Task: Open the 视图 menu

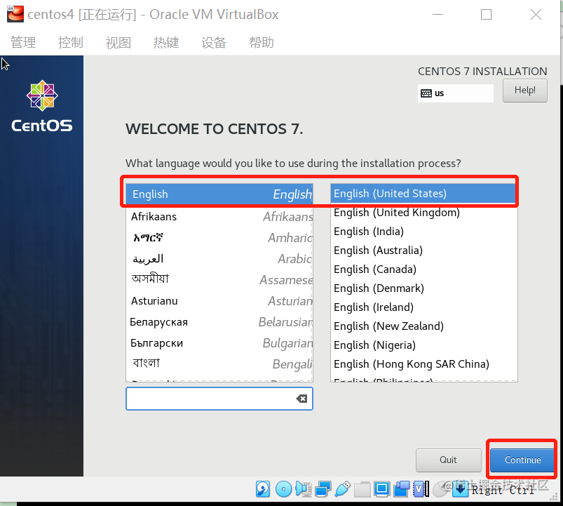Action: tap(118, 42)
